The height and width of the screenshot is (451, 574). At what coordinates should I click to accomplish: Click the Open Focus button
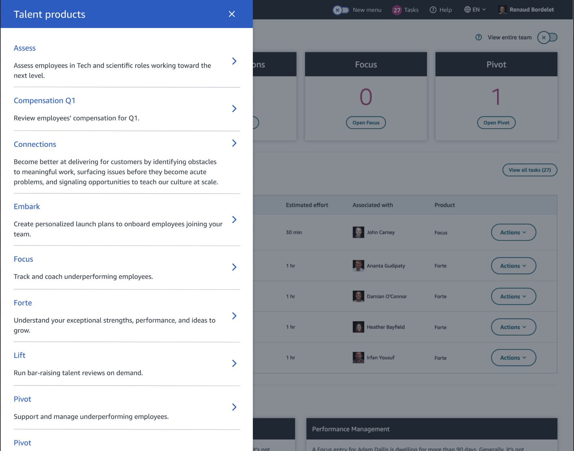366,122
